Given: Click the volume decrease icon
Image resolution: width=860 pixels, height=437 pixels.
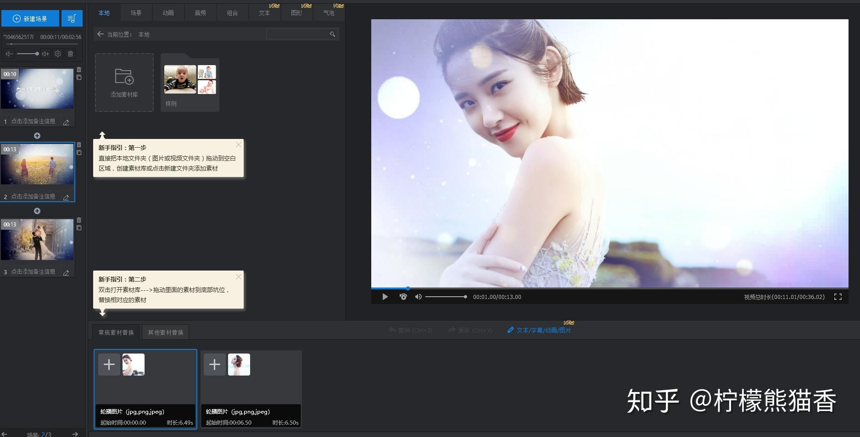Looking at the screenshot, I should (x=9, y=54).
